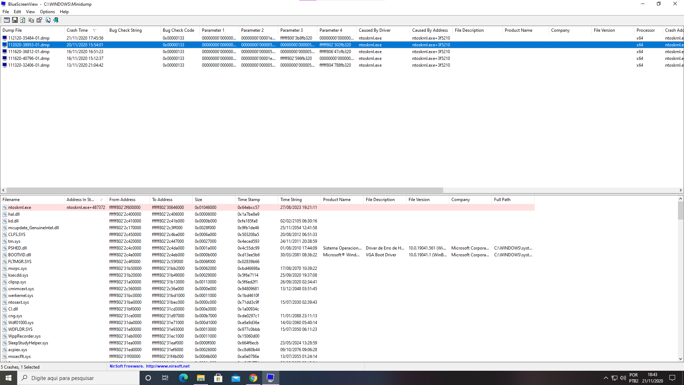Click file icon beside ntoskrnl.exe in lower pane
This screenshot has height=385, width=684.
point(5,207)
